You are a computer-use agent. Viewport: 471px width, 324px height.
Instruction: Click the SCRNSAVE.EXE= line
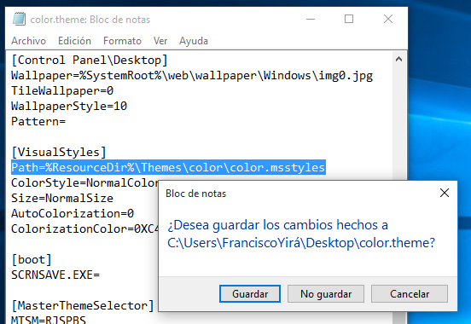pyautogui.click(x=55, y=275)
